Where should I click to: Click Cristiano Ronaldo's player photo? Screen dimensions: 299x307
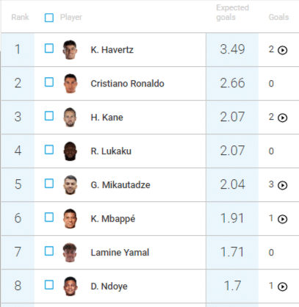click(71, 84)
